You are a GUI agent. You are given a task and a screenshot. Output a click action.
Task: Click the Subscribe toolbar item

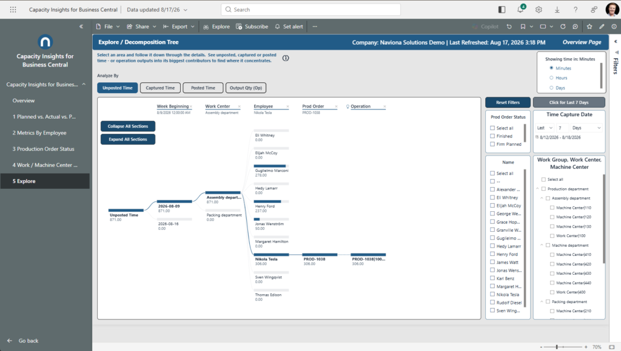(252, 27)
